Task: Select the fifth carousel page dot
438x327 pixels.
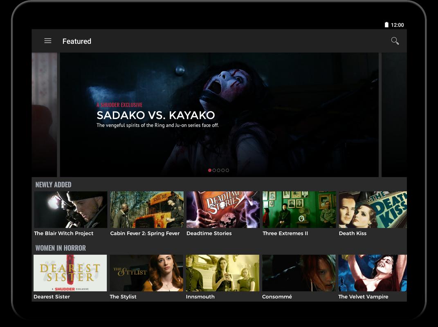Action: point(227,170)
